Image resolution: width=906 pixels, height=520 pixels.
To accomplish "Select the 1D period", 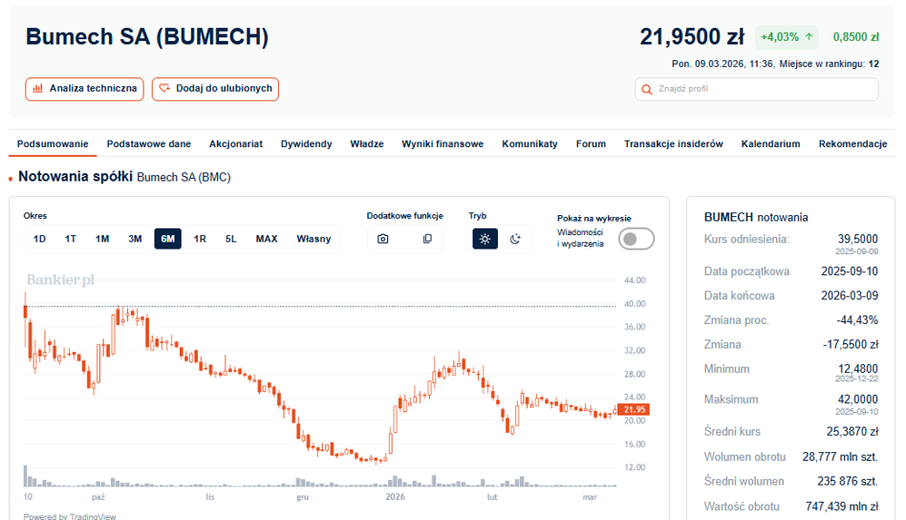I will click(x=39, y=239).
